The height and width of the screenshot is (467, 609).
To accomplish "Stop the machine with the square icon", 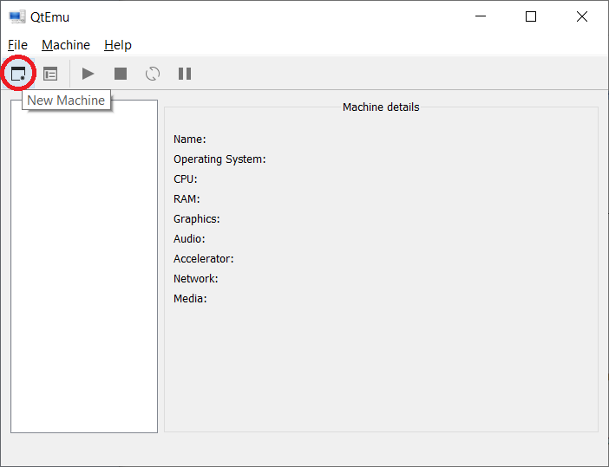I will (121, 74).
